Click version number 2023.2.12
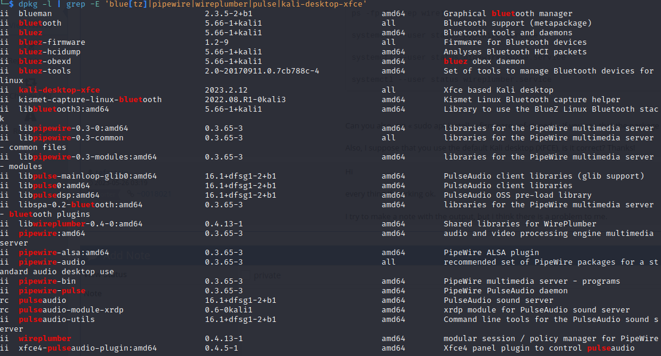The height and width of the screenshot is (356, 661). [x=224, y=90]
